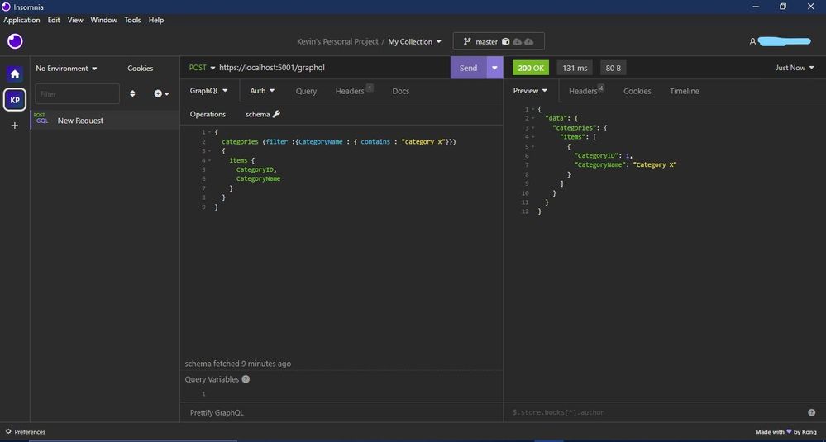Viewport: 826px width, 442px height.
Task: Open the Preferences gear
Action: [x=8, y=431]
